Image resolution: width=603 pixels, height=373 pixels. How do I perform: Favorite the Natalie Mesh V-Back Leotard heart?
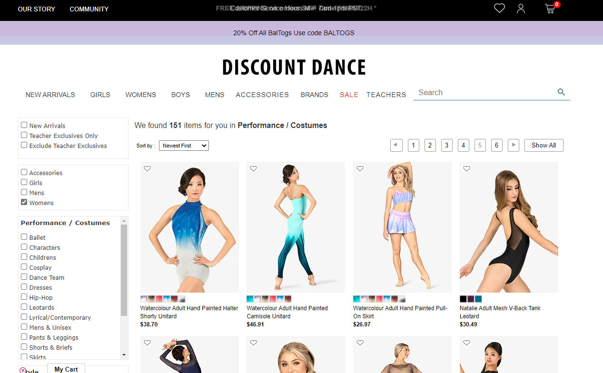[x=467, y=168]
